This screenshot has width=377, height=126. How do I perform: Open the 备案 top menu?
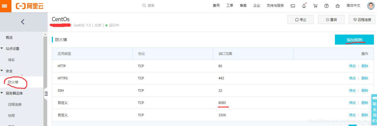243,6
